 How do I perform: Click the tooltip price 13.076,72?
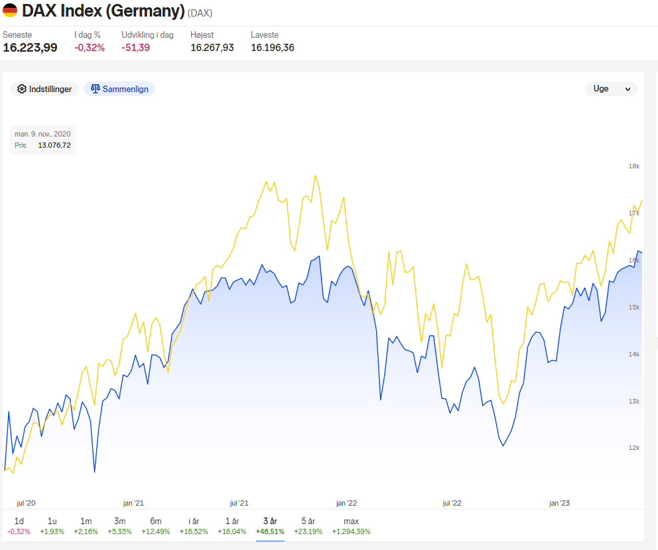pos(54,145)
